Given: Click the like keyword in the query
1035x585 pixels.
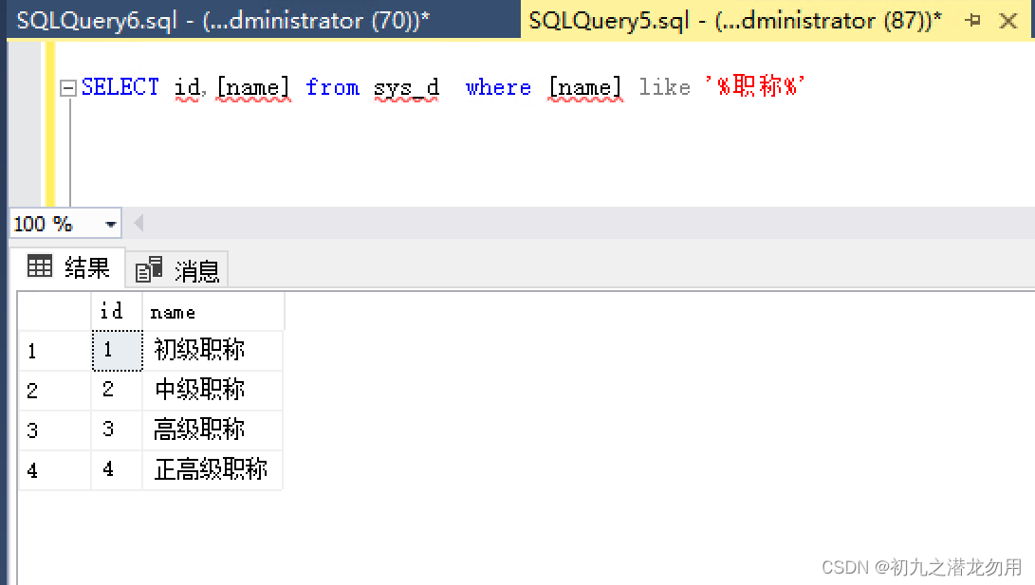Looking at the screenshot, I should click(x=665, y=87).
